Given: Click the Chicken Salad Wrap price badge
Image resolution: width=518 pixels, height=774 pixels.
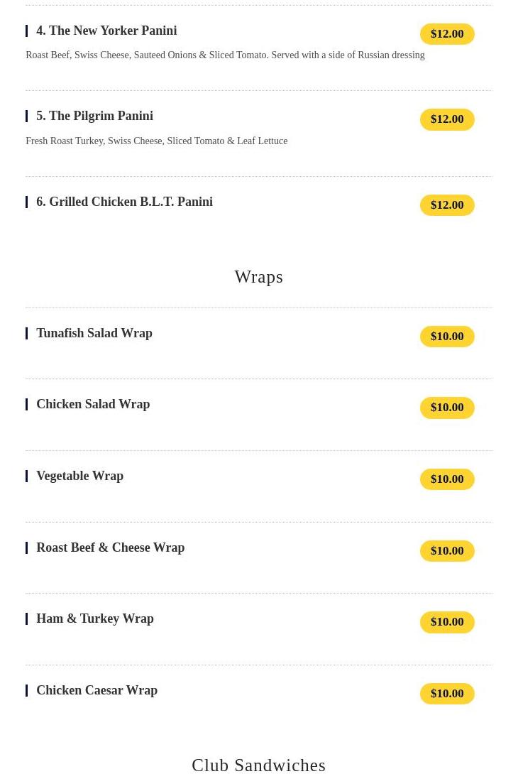Looking at the screenshot, I should (447, 408).
